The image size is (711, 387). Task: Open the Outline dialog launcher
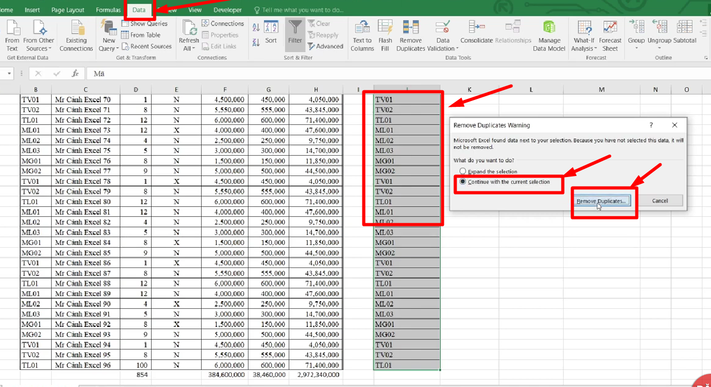click(x=706, y=58)
